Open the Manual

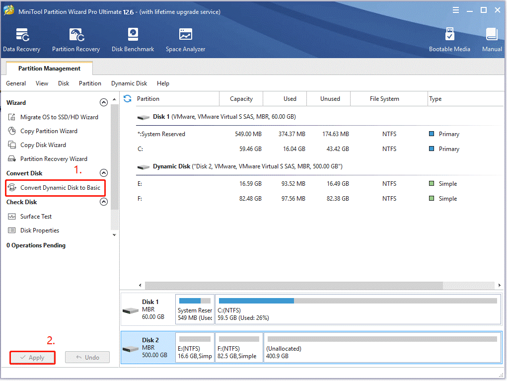(491, 40)
